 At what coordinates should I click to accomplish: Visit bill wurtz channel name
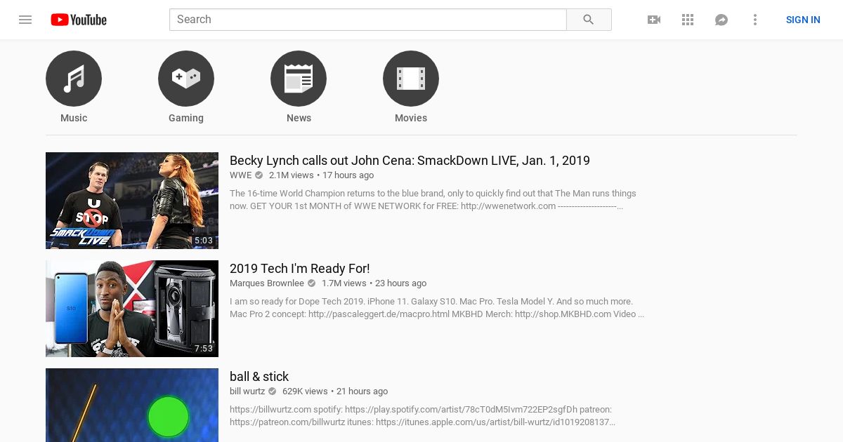(247, 391)
